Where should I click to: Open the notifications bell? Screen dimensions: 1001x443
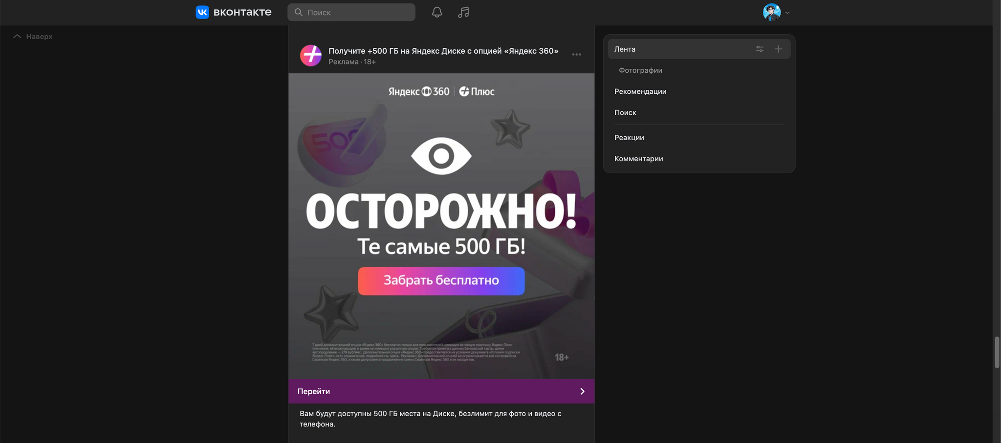point(437,12)
